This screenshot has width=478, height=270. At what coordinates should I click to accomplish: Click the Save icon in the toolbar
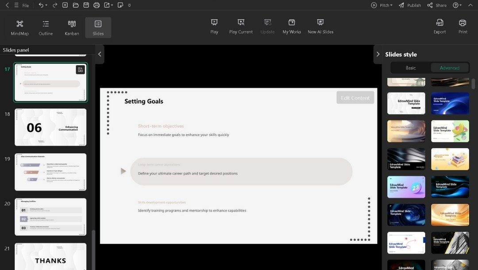click(85, 5)
